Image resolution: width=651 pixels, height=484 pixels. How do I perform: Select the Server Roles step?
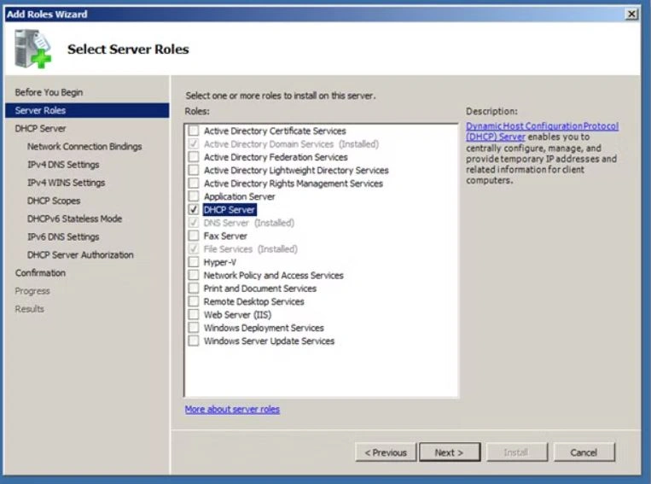point(87,110)
